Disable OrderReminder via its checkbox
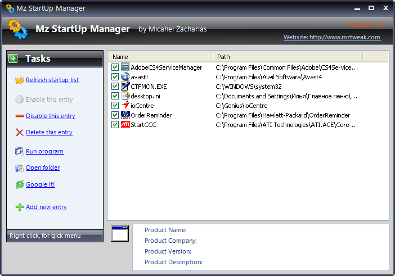395x276 pixels. 115,115
